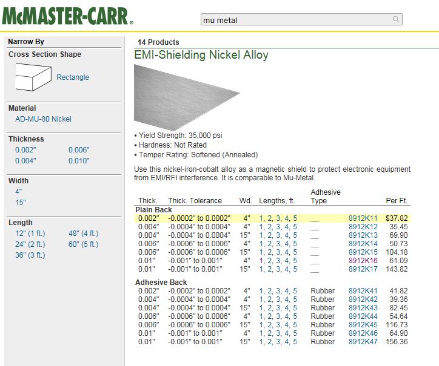Open part number 8912K17

(363, 269)
